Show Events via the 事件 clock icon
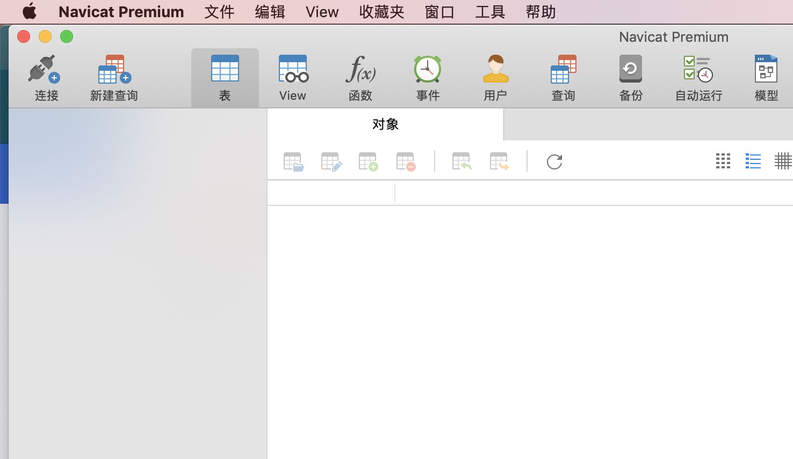Screen dimensions: 793x459 click(428, 78)
